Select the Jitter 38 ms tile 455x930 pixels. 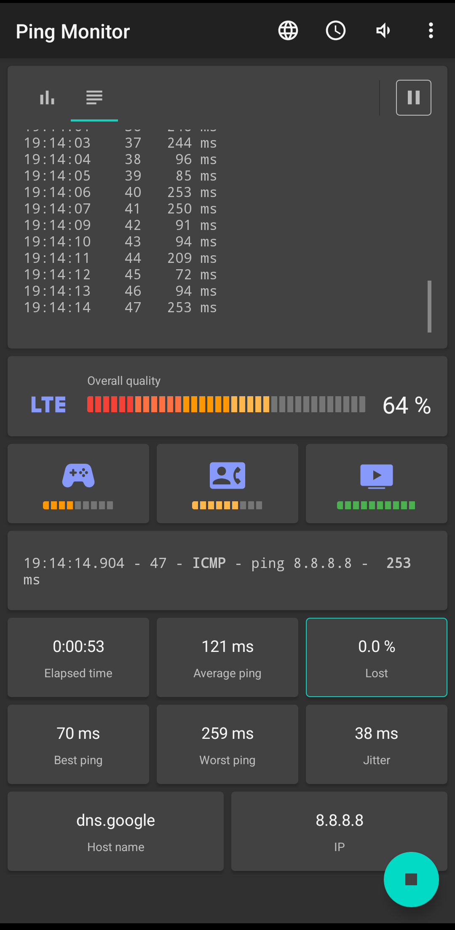click(x=377, y=744)
